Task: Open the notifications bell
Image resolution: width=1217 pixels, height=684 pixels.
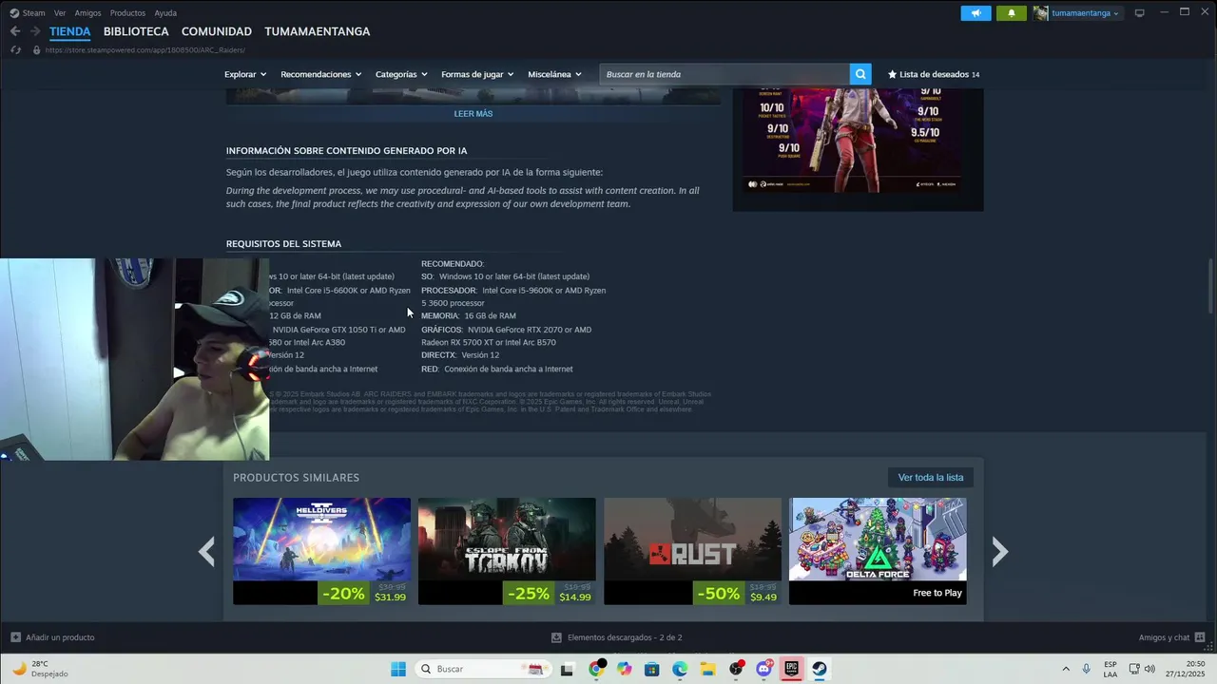Action: tap(1012, 13)
